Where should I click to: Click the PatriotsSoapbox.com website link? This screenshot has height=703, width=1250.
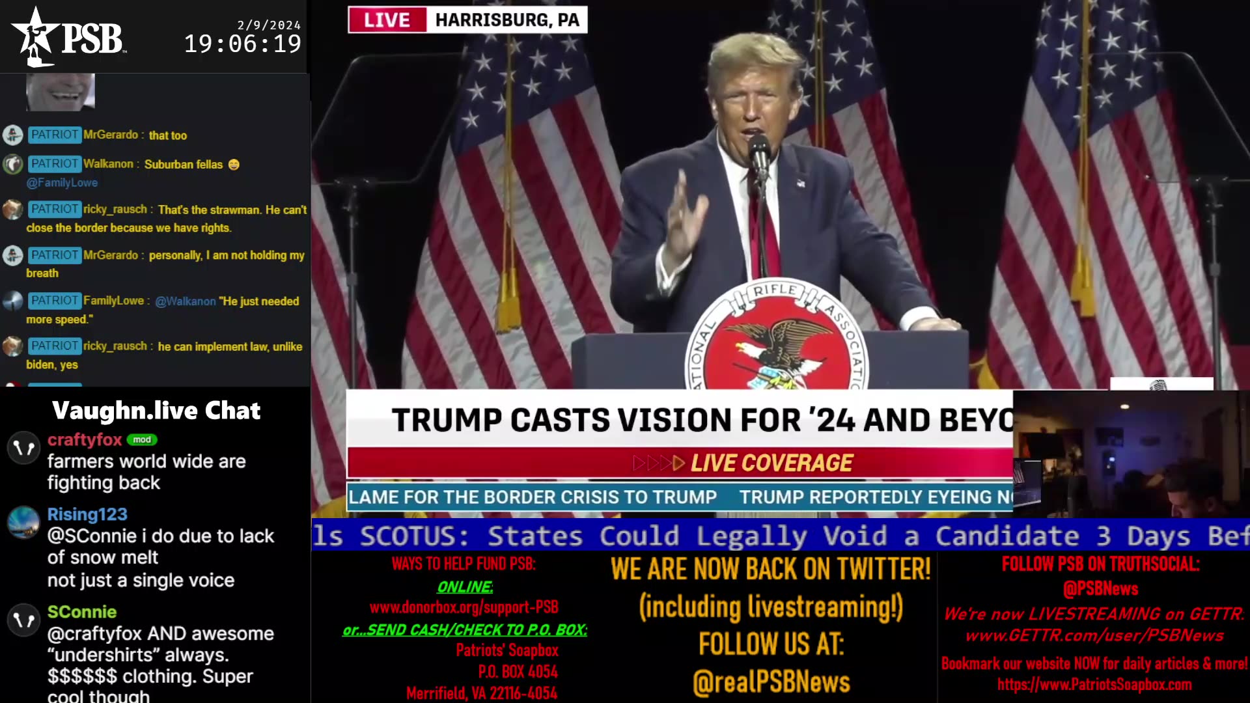pos(1094,685)
